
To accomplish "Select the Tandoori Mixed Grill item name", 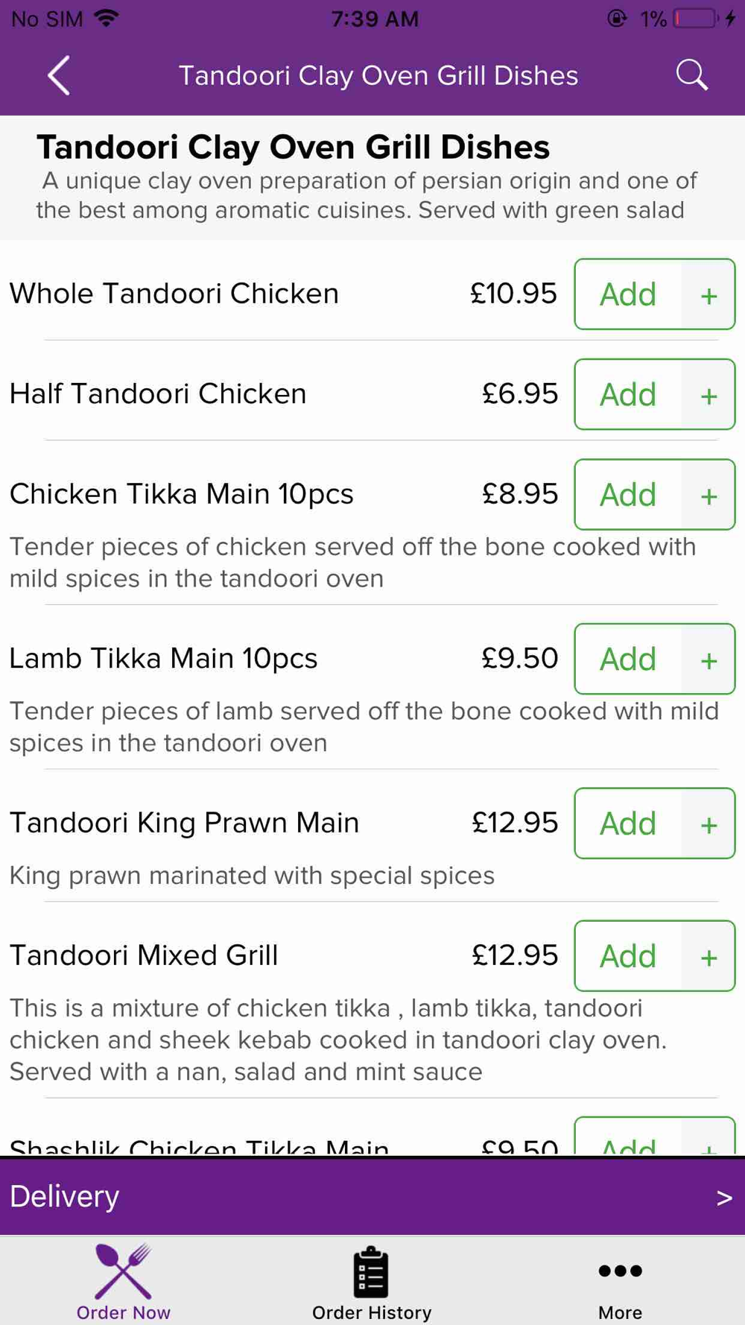I will tap(144, 955).
